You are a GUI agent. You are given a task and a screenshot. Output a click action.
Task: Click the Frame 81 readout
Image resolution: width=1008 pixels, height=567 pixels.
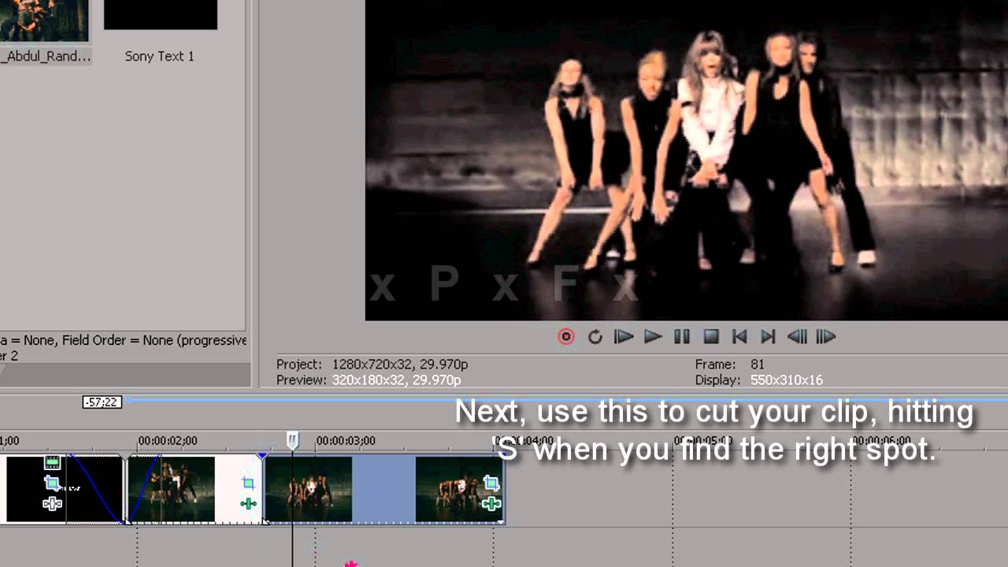[x=730, y=365]
